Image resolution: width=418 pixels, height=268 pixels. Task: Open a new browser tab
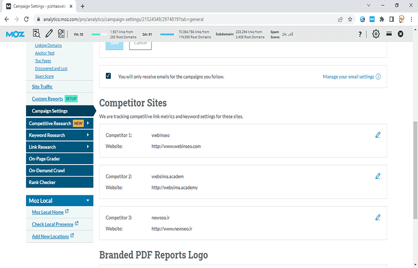coord(83,6)
